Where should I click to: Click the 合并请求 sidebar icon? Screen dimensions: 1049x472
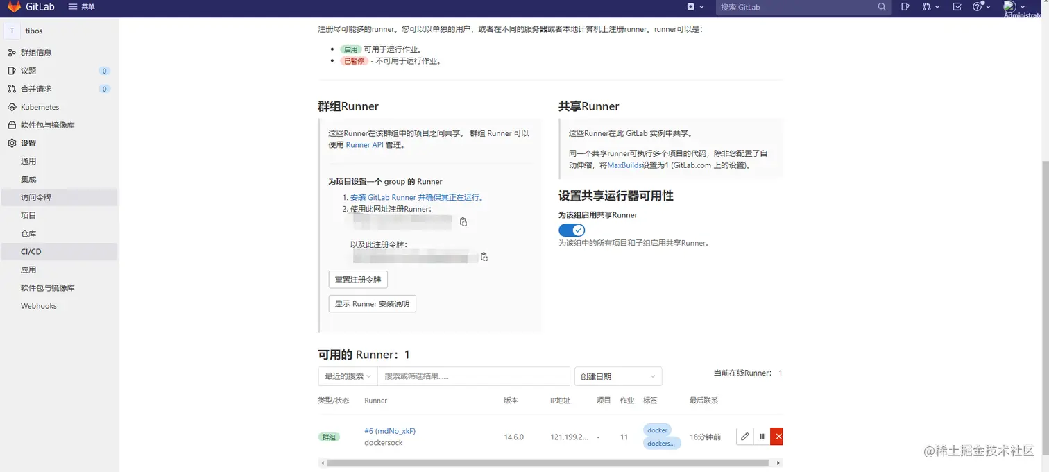pos(12,89)
